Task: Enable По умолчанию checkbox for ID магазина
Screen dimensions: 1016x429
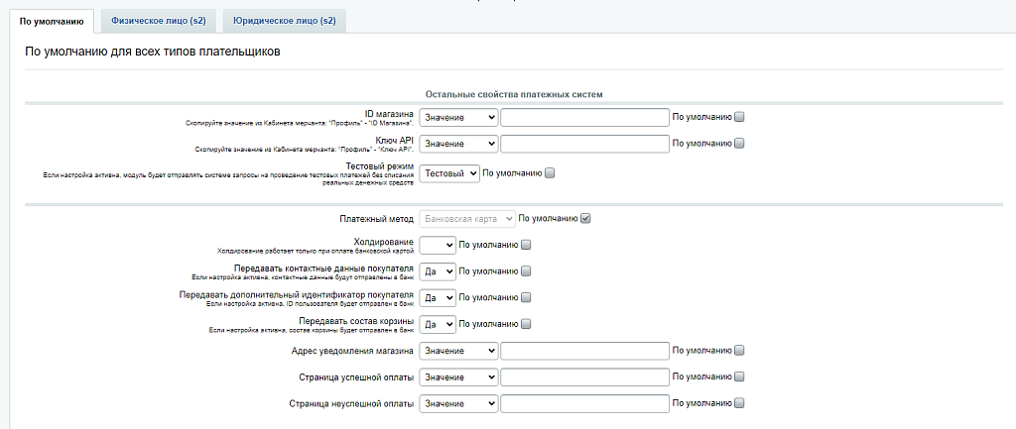Action: (739, 117)
